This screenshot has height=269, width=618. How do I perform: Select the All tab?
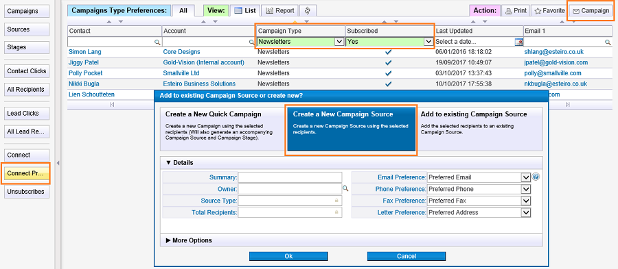(x=183, y=11)
